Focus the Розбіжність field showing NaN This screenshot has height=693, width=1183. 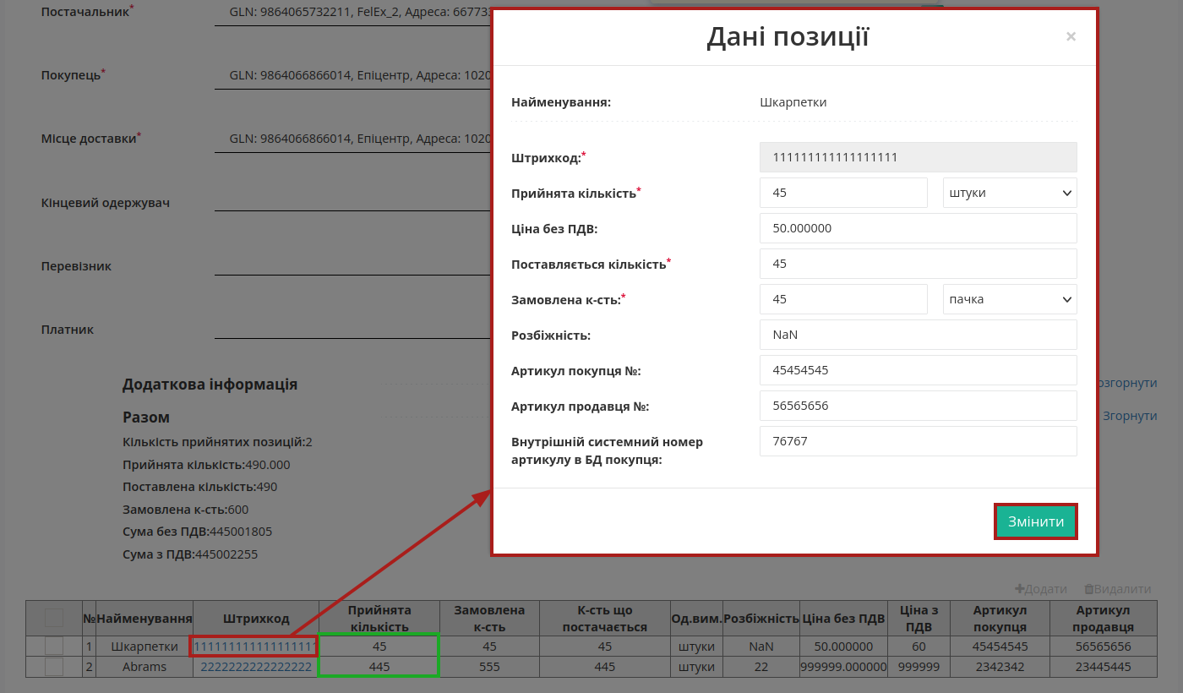(x=919, y=335)
